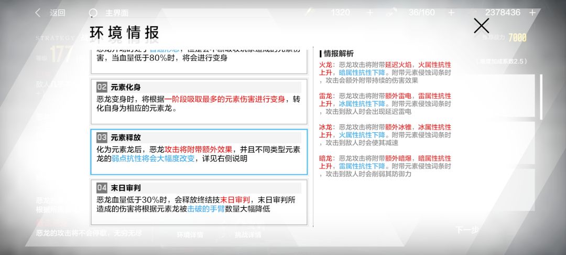Click the 暗龙 entry label
The image size is (566, 255).
[x=325, y=158]
